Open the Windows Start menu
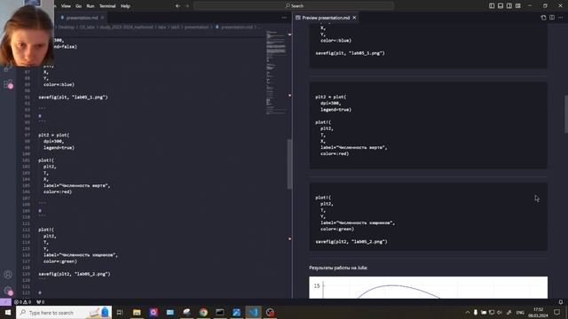 click(x=8, y=312)
